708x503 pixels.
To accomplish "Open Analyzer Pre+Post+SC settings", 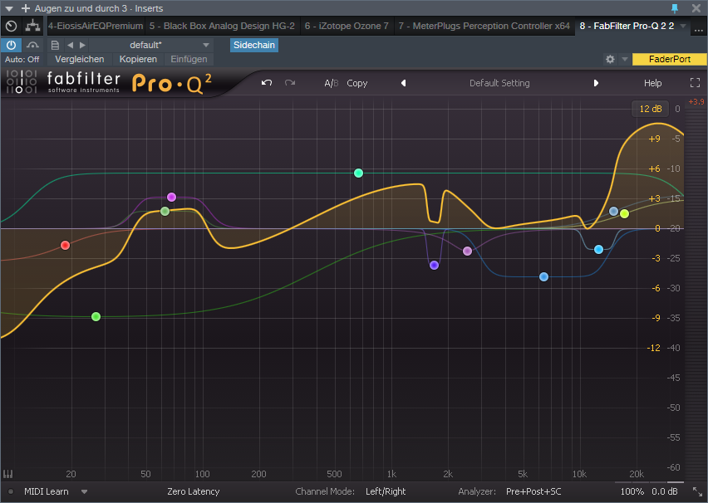I will pos(533,491).
